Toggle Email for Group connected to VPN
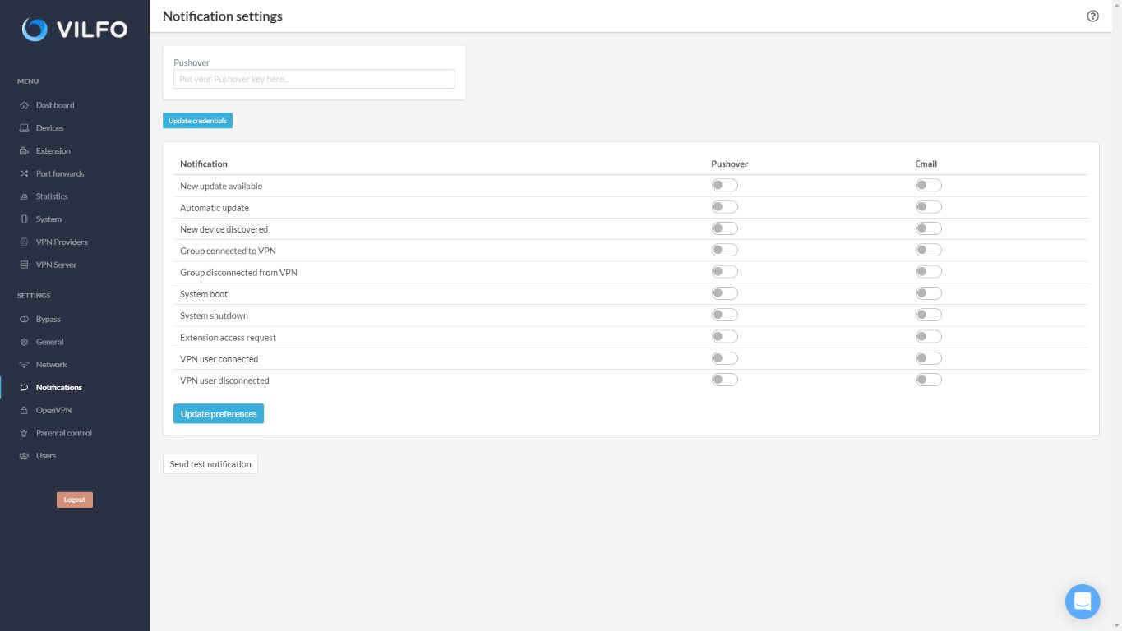The height and width of the screenshot is (631, 1122). tap(929, 250)
